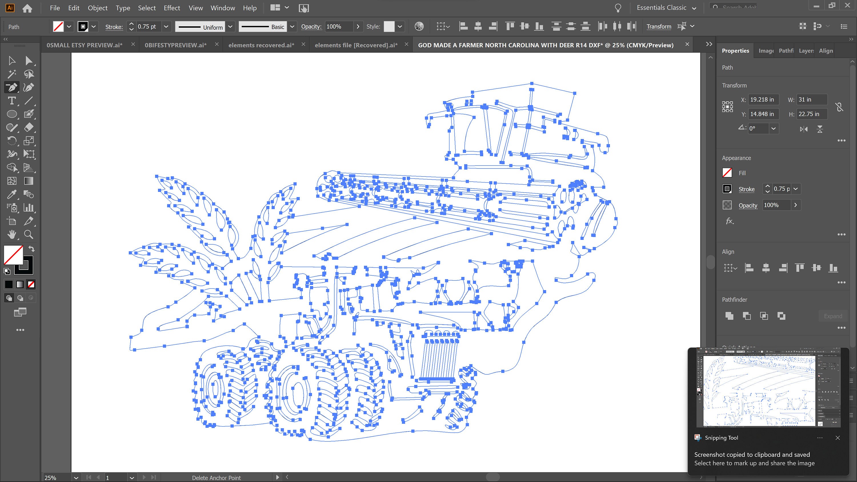Screen dimensions: 857x482
Task: Expand the rotation angle dropdown
Action: 773,128
